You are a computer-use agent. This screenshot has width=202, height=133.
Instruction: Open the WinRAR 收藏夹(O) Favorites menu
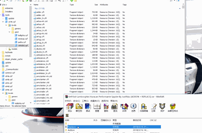coord(95,101)
